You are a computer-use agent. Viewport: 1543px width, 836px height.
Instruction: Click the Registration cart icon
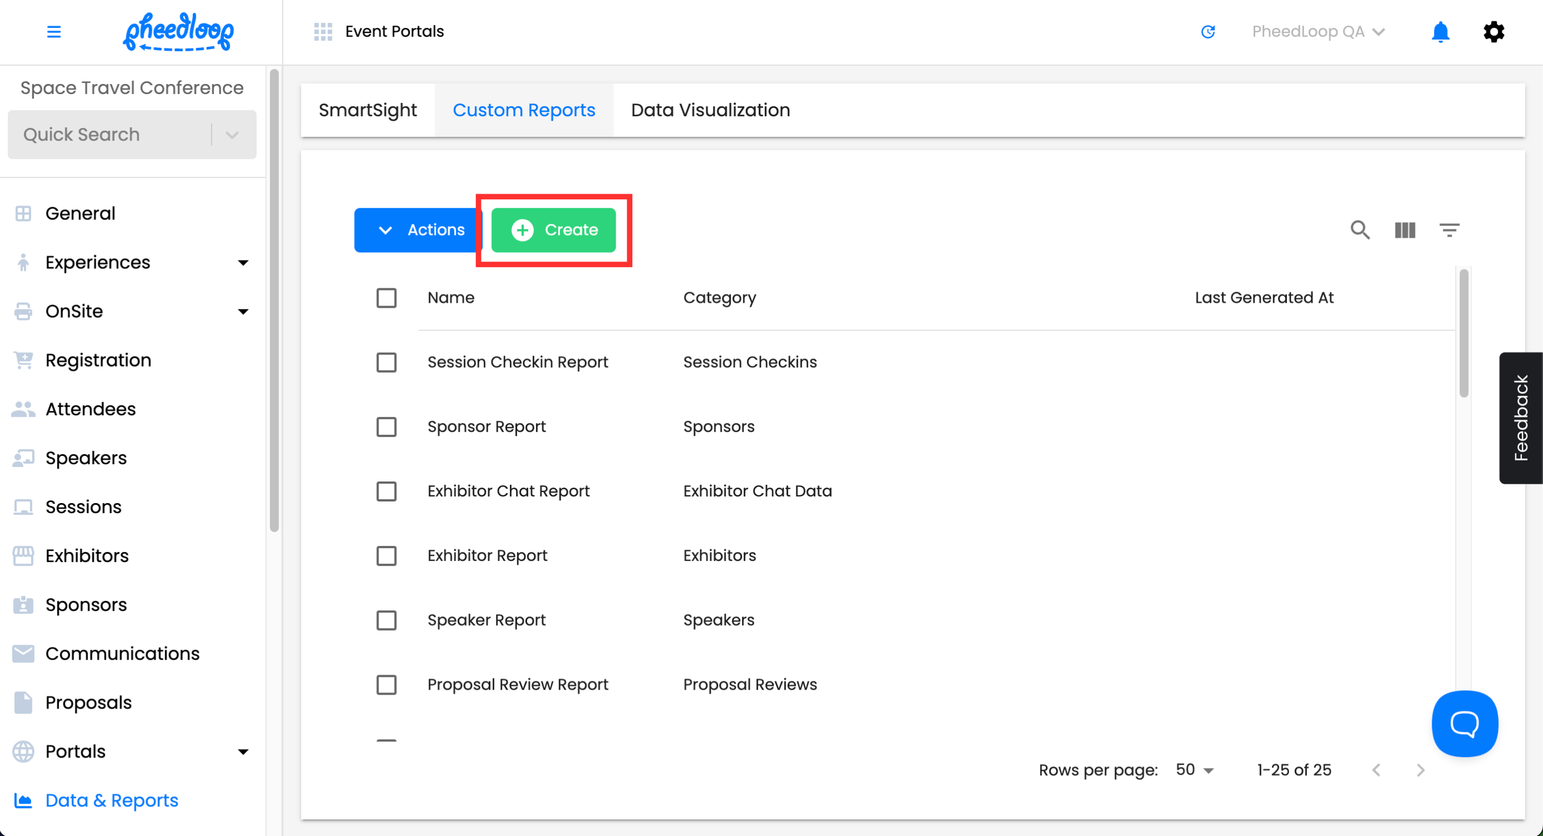coord(23,361)
